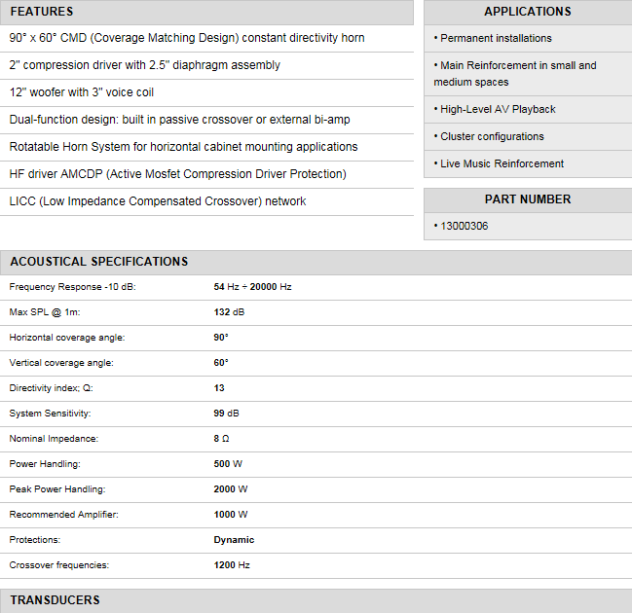
Task: Click the 'High-Level AV Playback' item
Action: click(x=498, y=109)
